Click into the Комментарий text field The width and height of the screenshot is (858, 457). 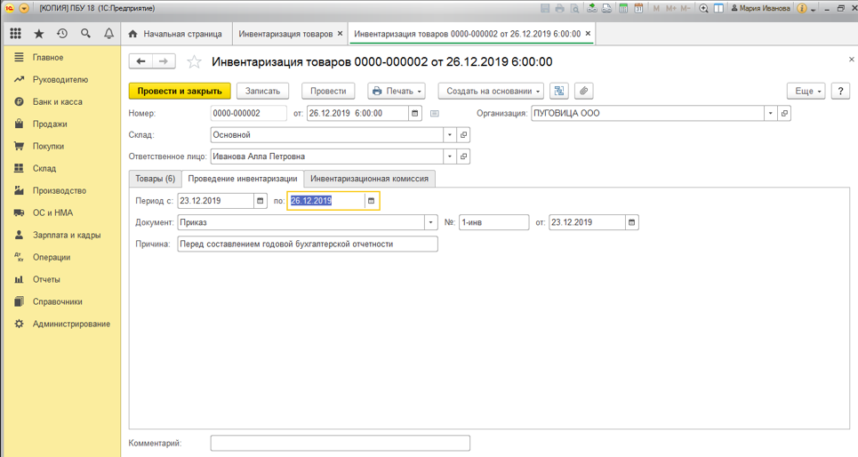pyautogui.click(x=340, y=443)
